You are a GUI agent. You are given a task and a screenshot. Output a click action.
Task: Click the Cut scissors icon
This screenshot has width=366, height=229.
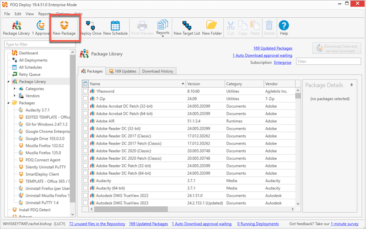pyautogui.click(x=231, y=28)
